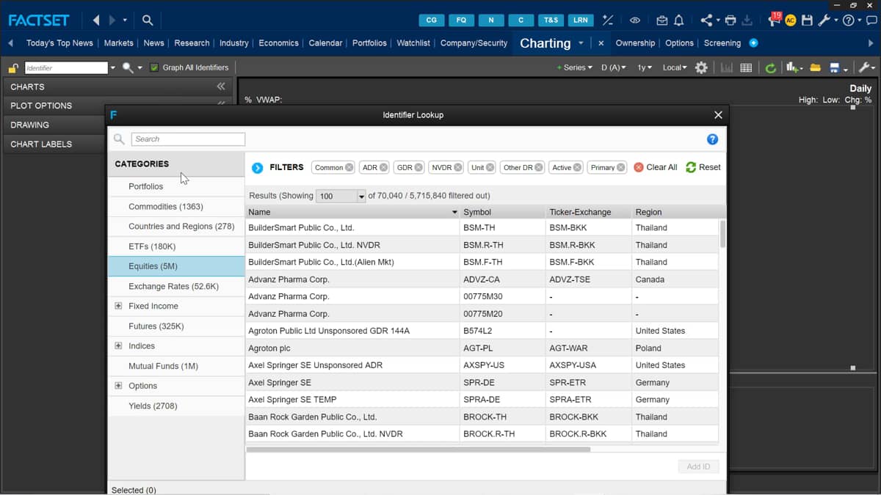The width and height of the screenshot is (881, 495).
Task: Expand the Fixed Income category
Action: (118, 306)
